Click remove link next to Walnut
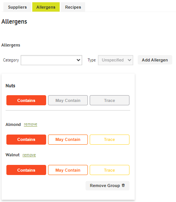Viewport: 176px width, 202px height. coord(29,155)
